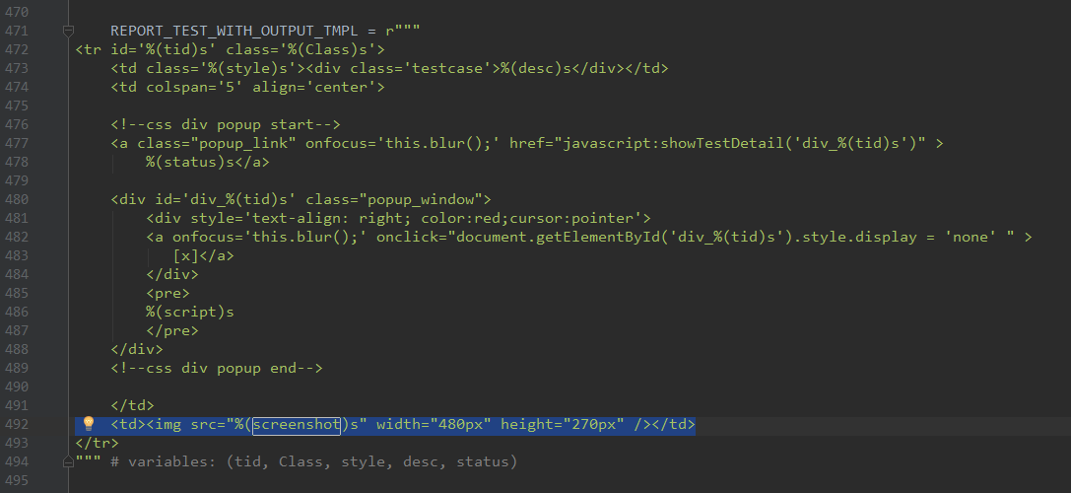Click align='center' attribute

coord(314,88)
